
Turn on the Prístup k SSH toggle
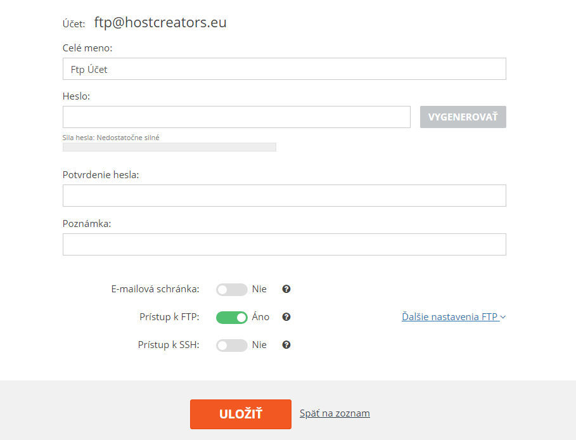click(x=231, y=345)
